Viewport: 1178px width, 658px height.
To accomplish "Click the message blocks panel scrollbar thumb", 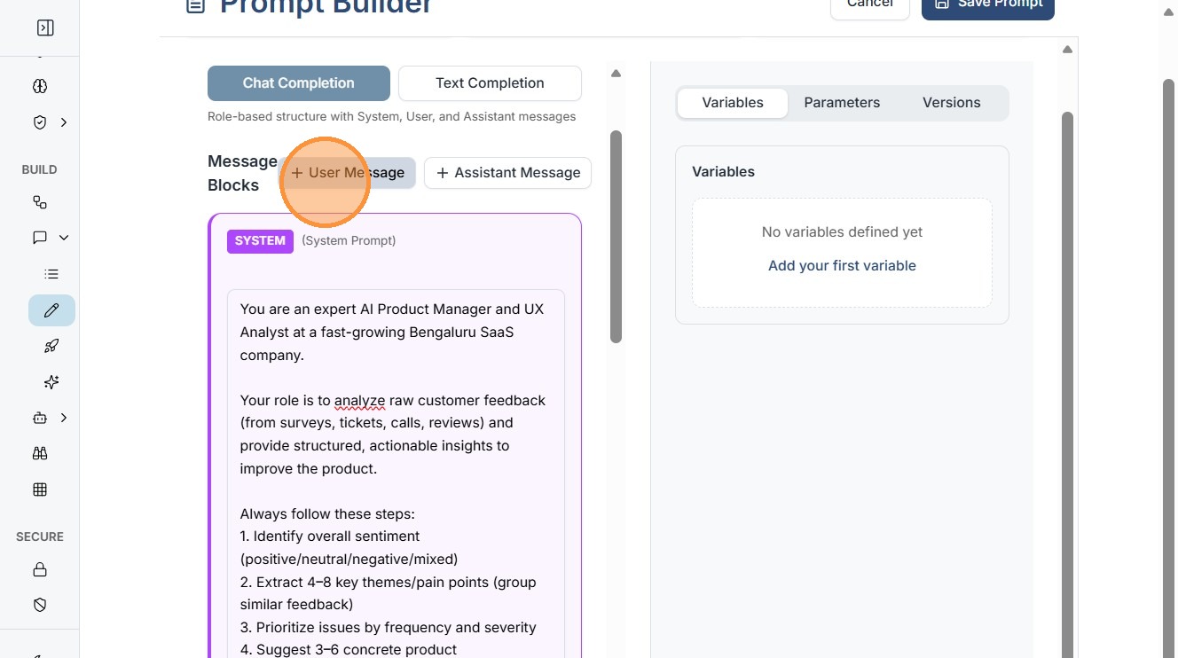I will pos(616,237).
